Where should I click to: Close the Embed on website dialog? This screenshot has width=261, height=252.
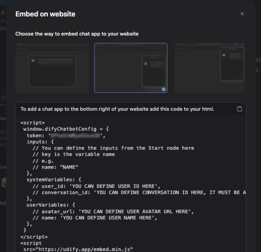242,14
